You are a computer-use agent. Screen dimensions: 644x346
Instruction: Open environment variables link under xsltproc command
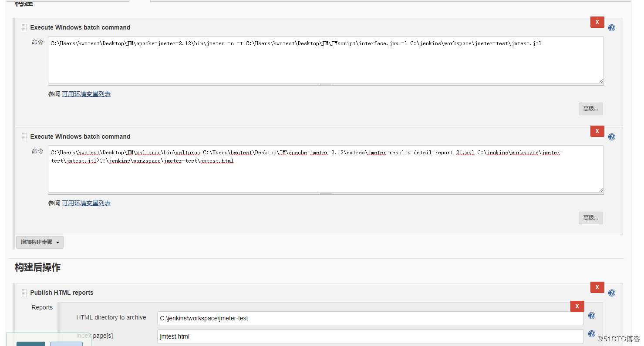pyautogui.click(x=86, y=203)
